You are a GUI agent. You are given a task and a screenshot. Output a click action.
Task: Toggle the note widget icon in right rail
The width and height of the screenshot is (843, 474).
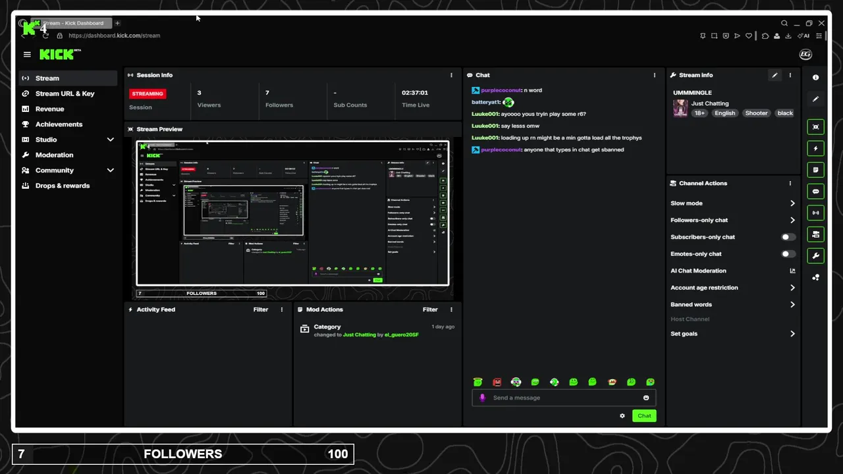click(x=816, y=170)
